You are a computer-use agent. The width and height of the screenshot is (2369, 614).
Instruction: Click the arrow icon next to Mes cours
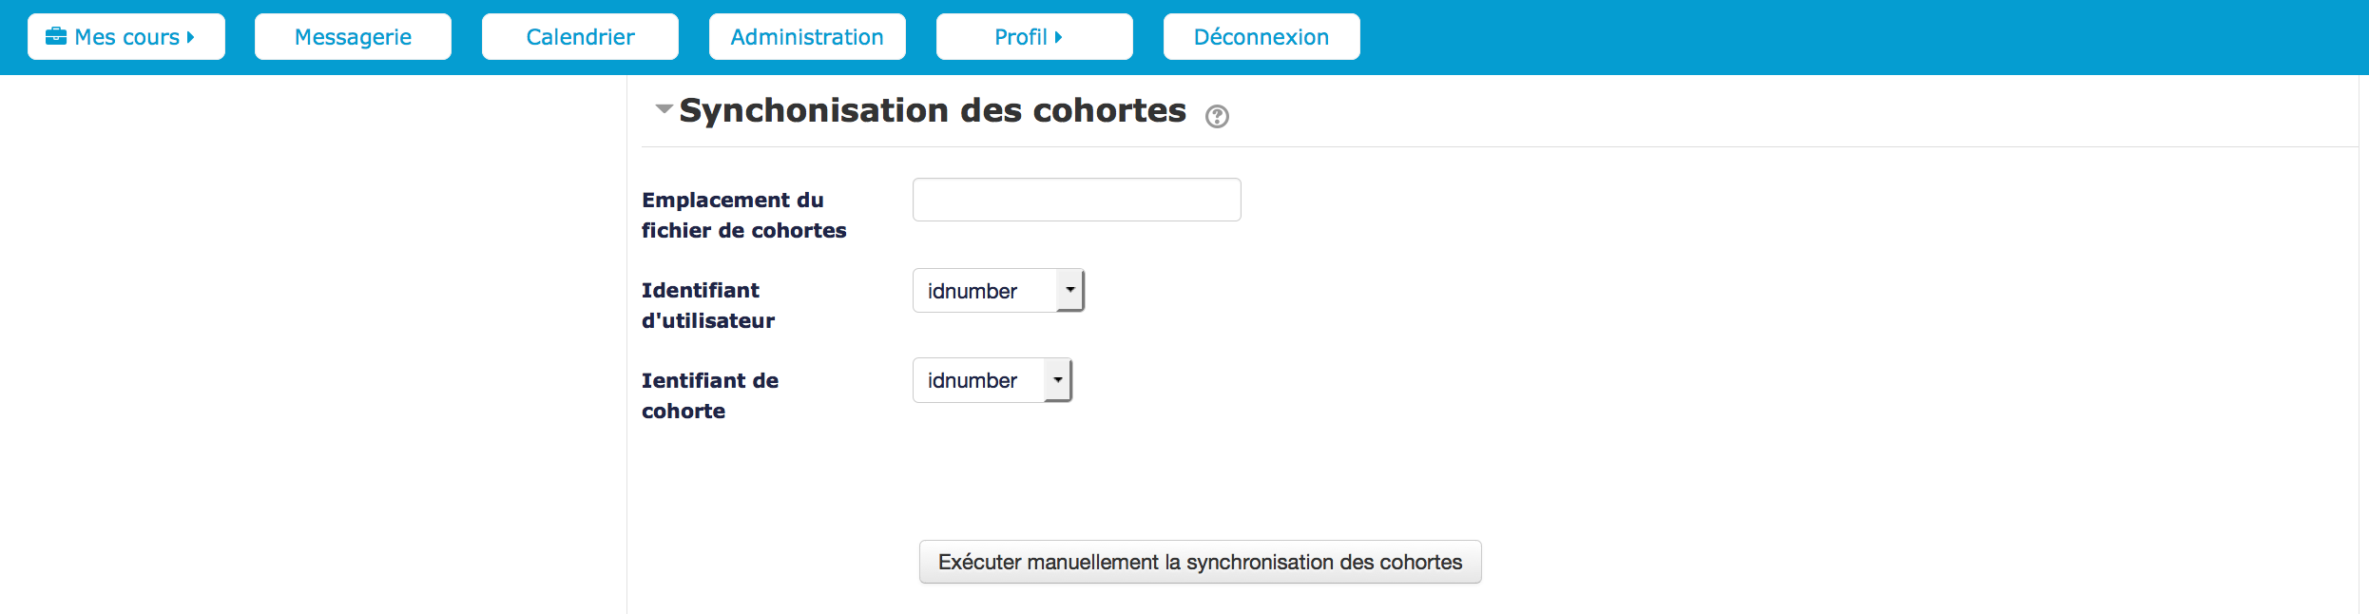coord(191,37)
